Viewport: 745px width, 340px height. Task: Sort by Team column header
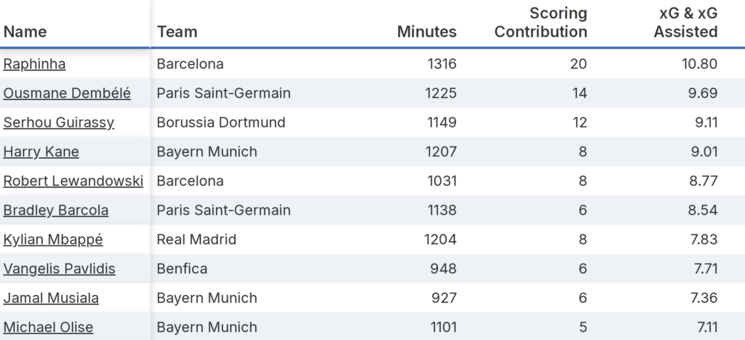[x=177, y=31]
